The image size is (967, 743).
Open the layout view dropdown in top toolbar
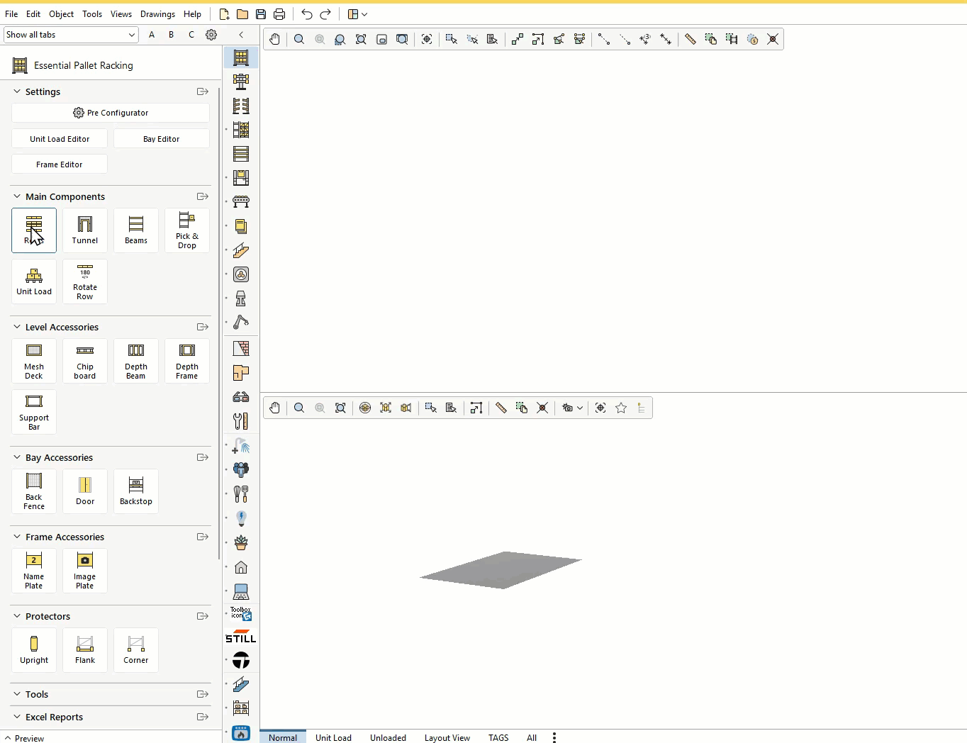[357, 14]
